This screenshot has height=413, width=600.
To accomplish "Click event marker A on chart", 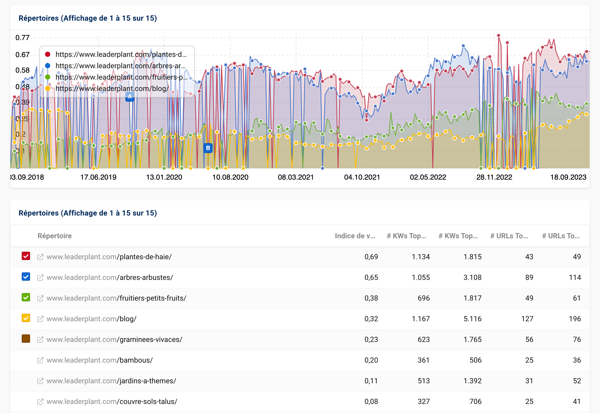I will coord(130,97).
